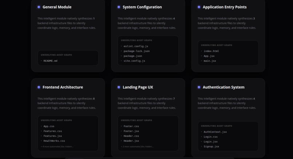Open the Frontend Architecture card title
Viewport: 293px width, 159px height.
[63, 87]
